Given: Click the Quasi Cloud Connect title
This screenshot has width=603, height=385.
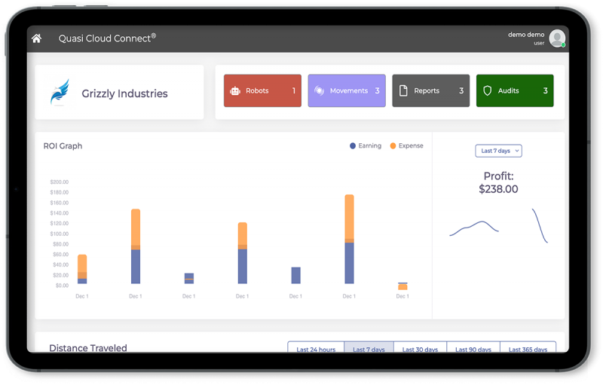Looking at the screenshot, I should click(x=107, y=38).
